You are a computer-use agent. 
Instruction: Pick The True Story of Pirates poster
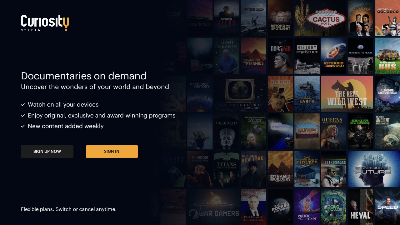307,169
